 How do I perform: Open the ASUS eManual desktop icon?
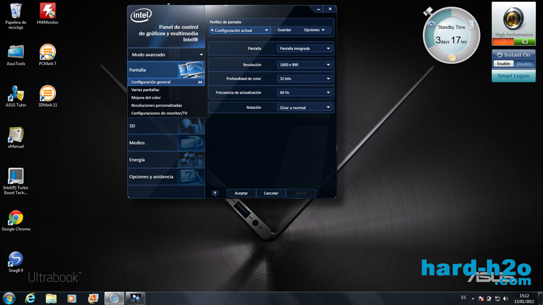pyautogui.click(x=16, y=135)
